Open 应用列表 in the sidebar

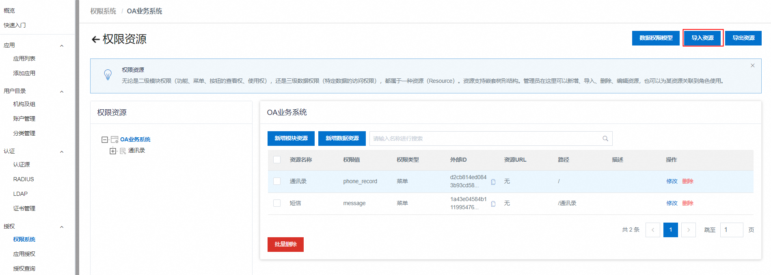click(x=24, y=58)
